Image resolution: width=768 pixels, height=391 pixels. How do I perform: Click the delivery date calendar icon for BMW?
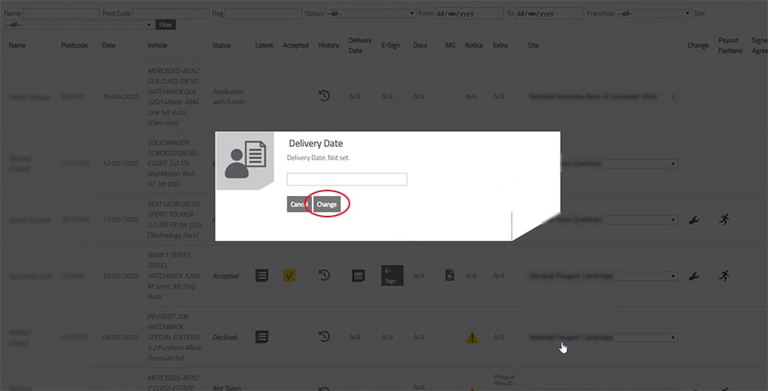point(358,276)
